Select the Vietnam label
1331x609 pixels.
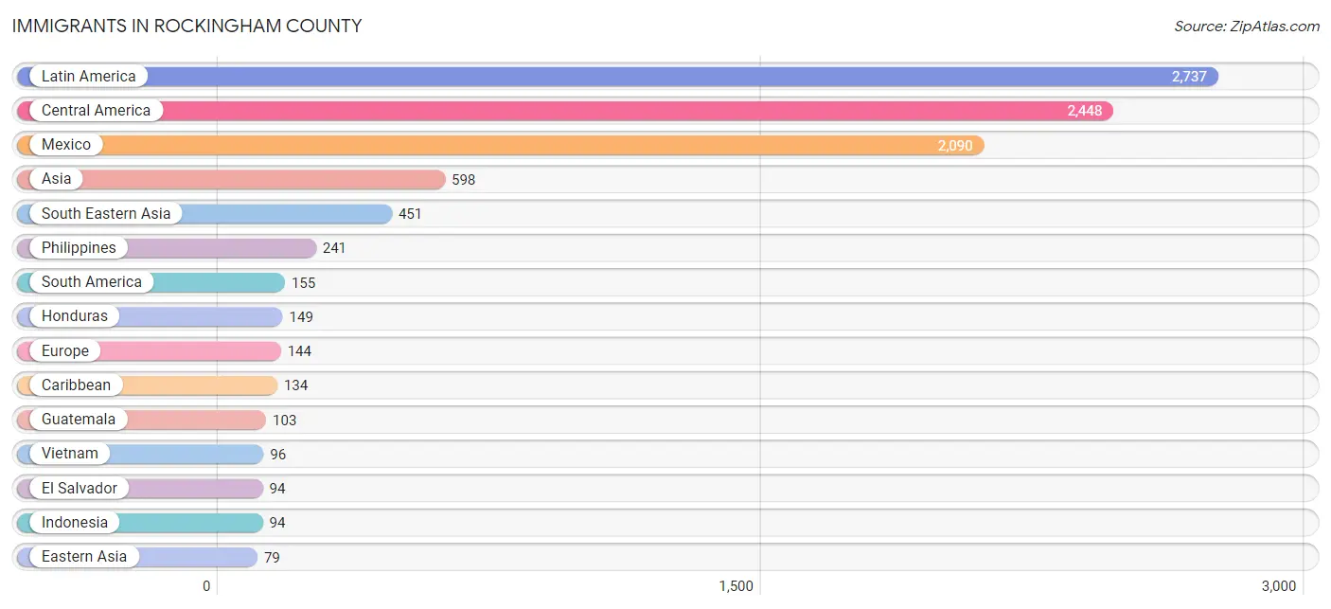(x=70, y=454)
